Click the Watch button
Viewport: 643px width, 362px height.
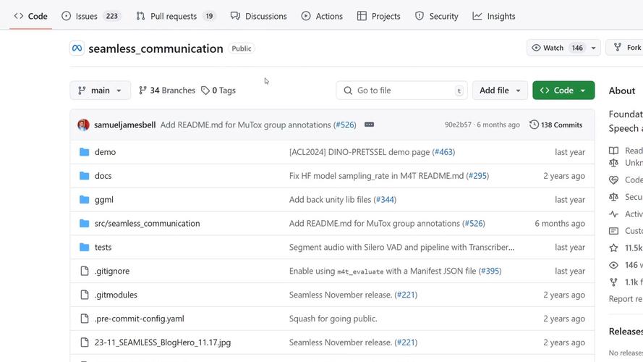(557, 48)
